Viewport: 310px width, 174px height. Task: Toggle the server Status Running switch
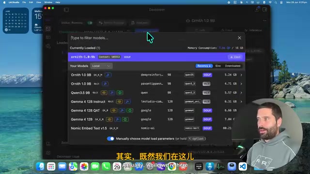point(90,23)
